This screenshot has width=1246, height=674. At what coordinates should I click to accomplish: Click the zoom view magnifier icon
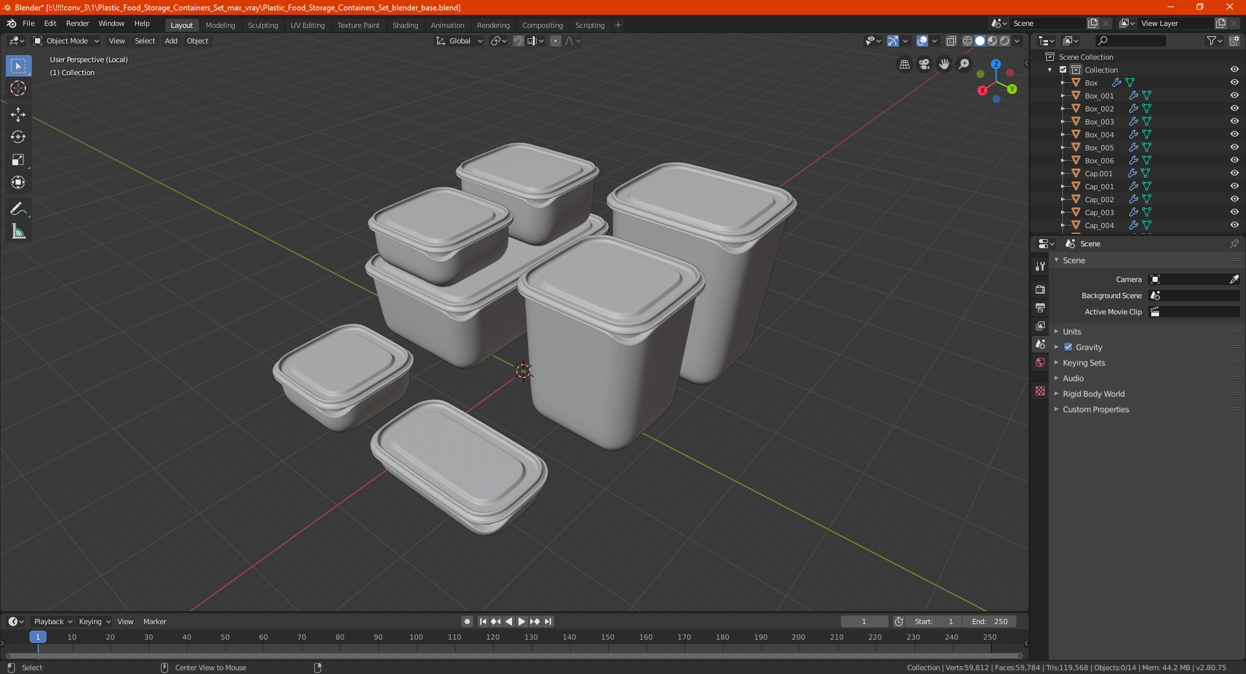pyautogui.click(x=964, y=64)
